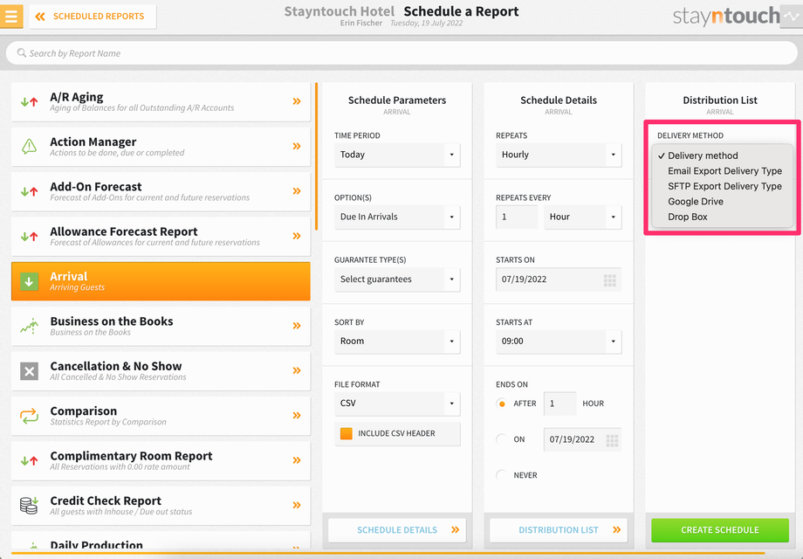803x559 pixels.
Task: Go back to Scheduled Reports
Action: point(93,17)
